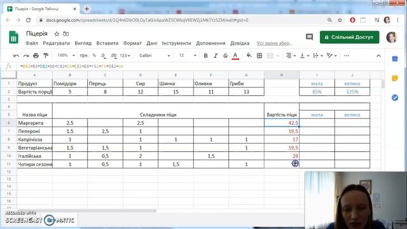Open the fill color picker
The width and height of the screenshot is (407, 229).
pos(249,55)
